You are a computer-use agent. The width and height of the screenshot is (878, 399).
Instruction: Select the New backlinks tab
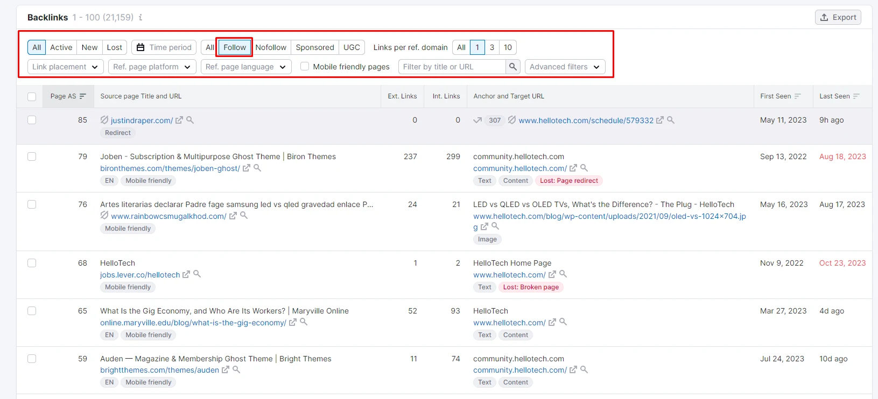tap(89, 47)
